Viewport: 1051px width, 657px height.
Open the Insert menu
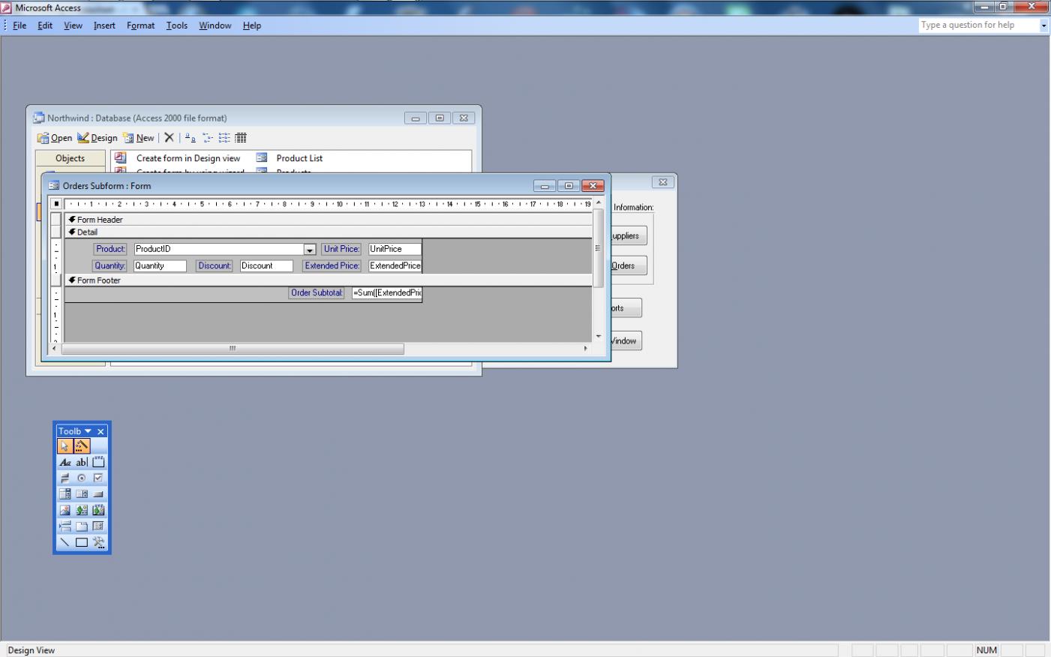[104, 25]
